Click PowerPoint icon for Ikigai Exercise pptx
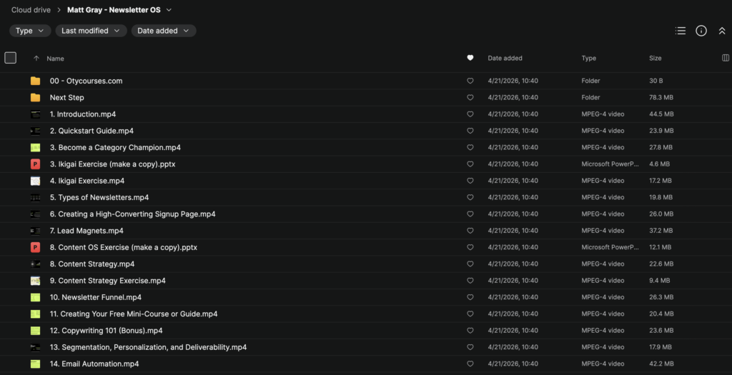The height and width of the screenshot is (375, 732). coord(36,164)
